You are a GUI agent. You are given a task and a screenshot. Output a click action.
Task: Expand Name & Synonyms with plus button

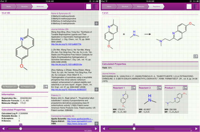point(96,24)
